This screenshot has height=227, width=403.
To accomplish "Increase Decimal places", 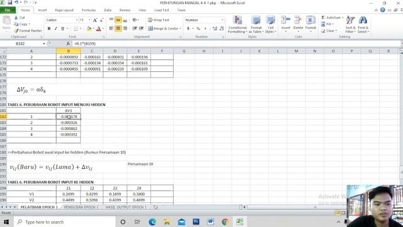I will (215, 28).
